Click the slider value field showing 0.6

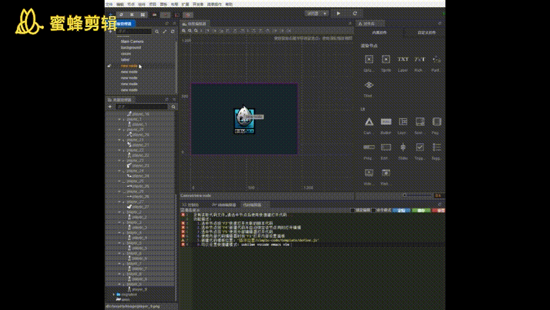(438, 196)
